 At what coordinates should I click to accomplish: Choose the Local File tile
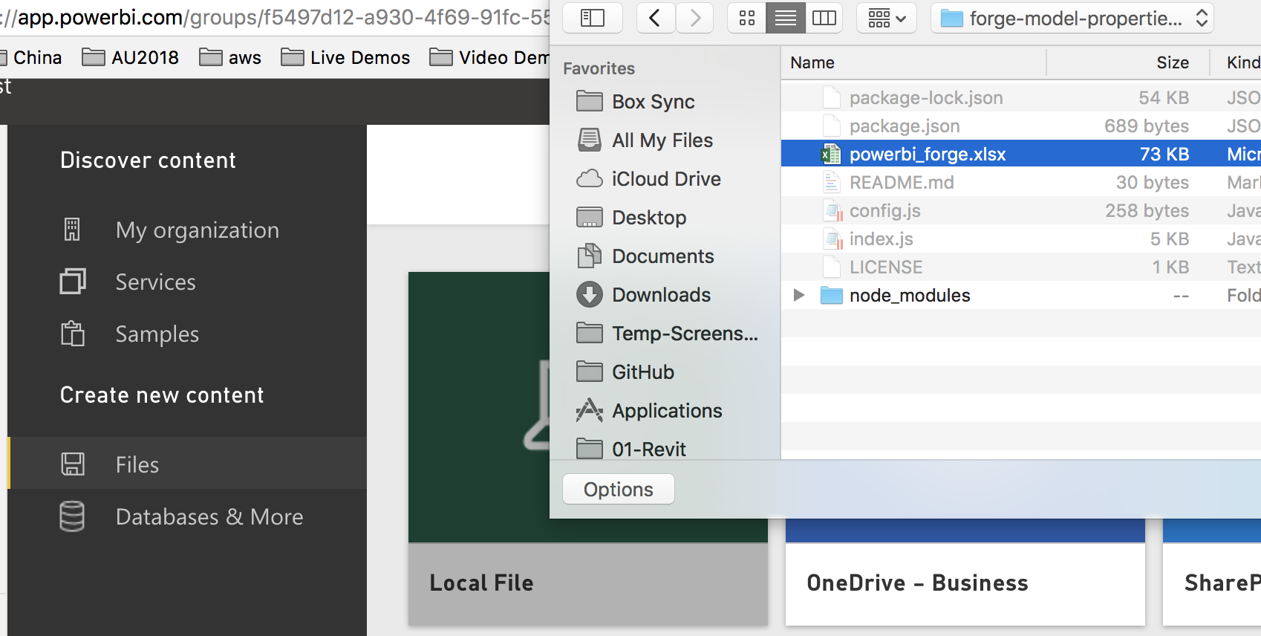tap(588, 449)
